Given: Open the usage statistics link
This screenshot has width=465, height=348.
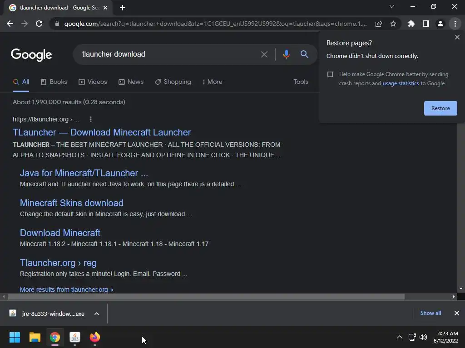Looking at the screenshot, I should click(401, 83).
